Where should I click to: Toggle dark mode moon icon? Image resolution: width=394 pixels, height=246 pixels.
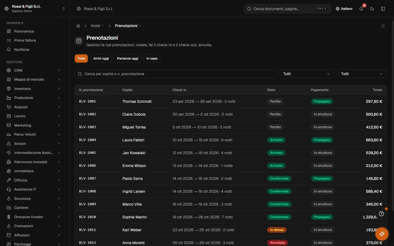coord(372,9)
